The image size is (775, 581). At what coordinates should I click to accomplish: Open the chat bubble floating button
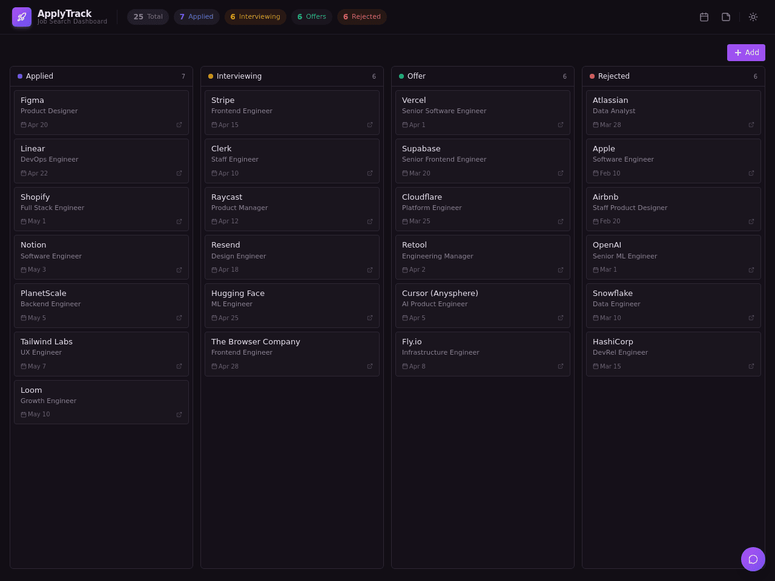(753, 559)
